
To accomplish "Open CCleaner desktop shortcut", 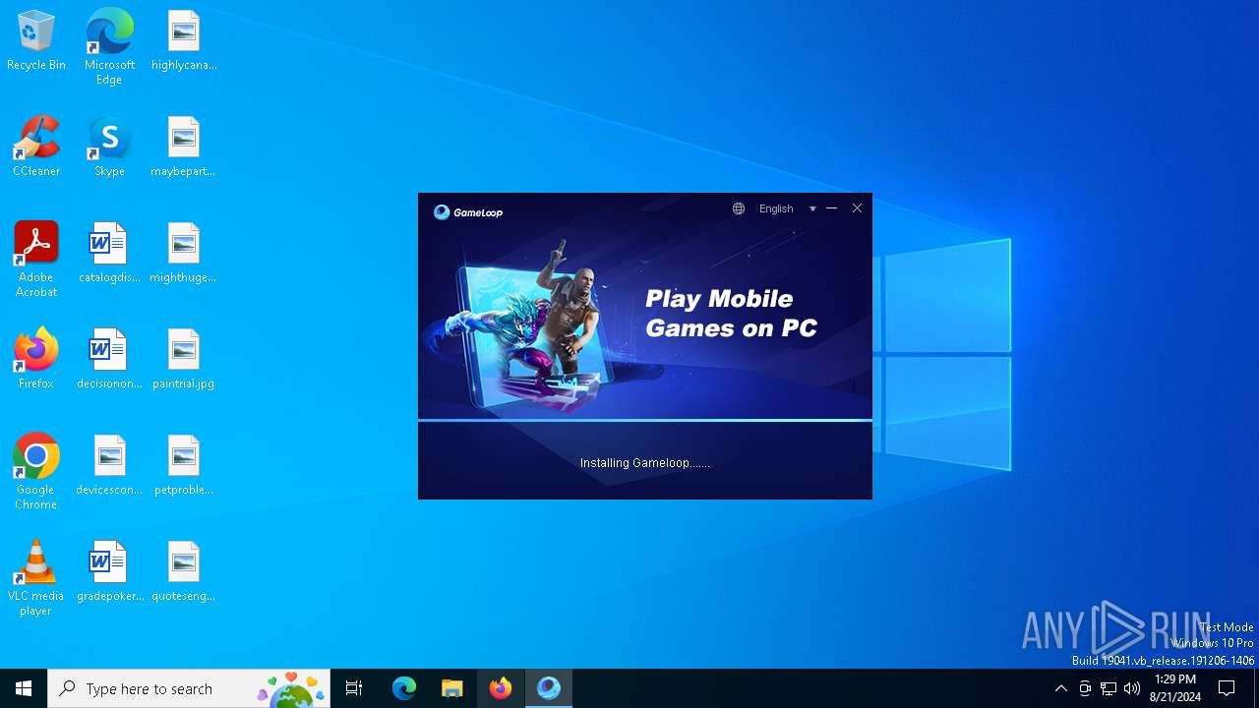I will (x=36, y=147).
